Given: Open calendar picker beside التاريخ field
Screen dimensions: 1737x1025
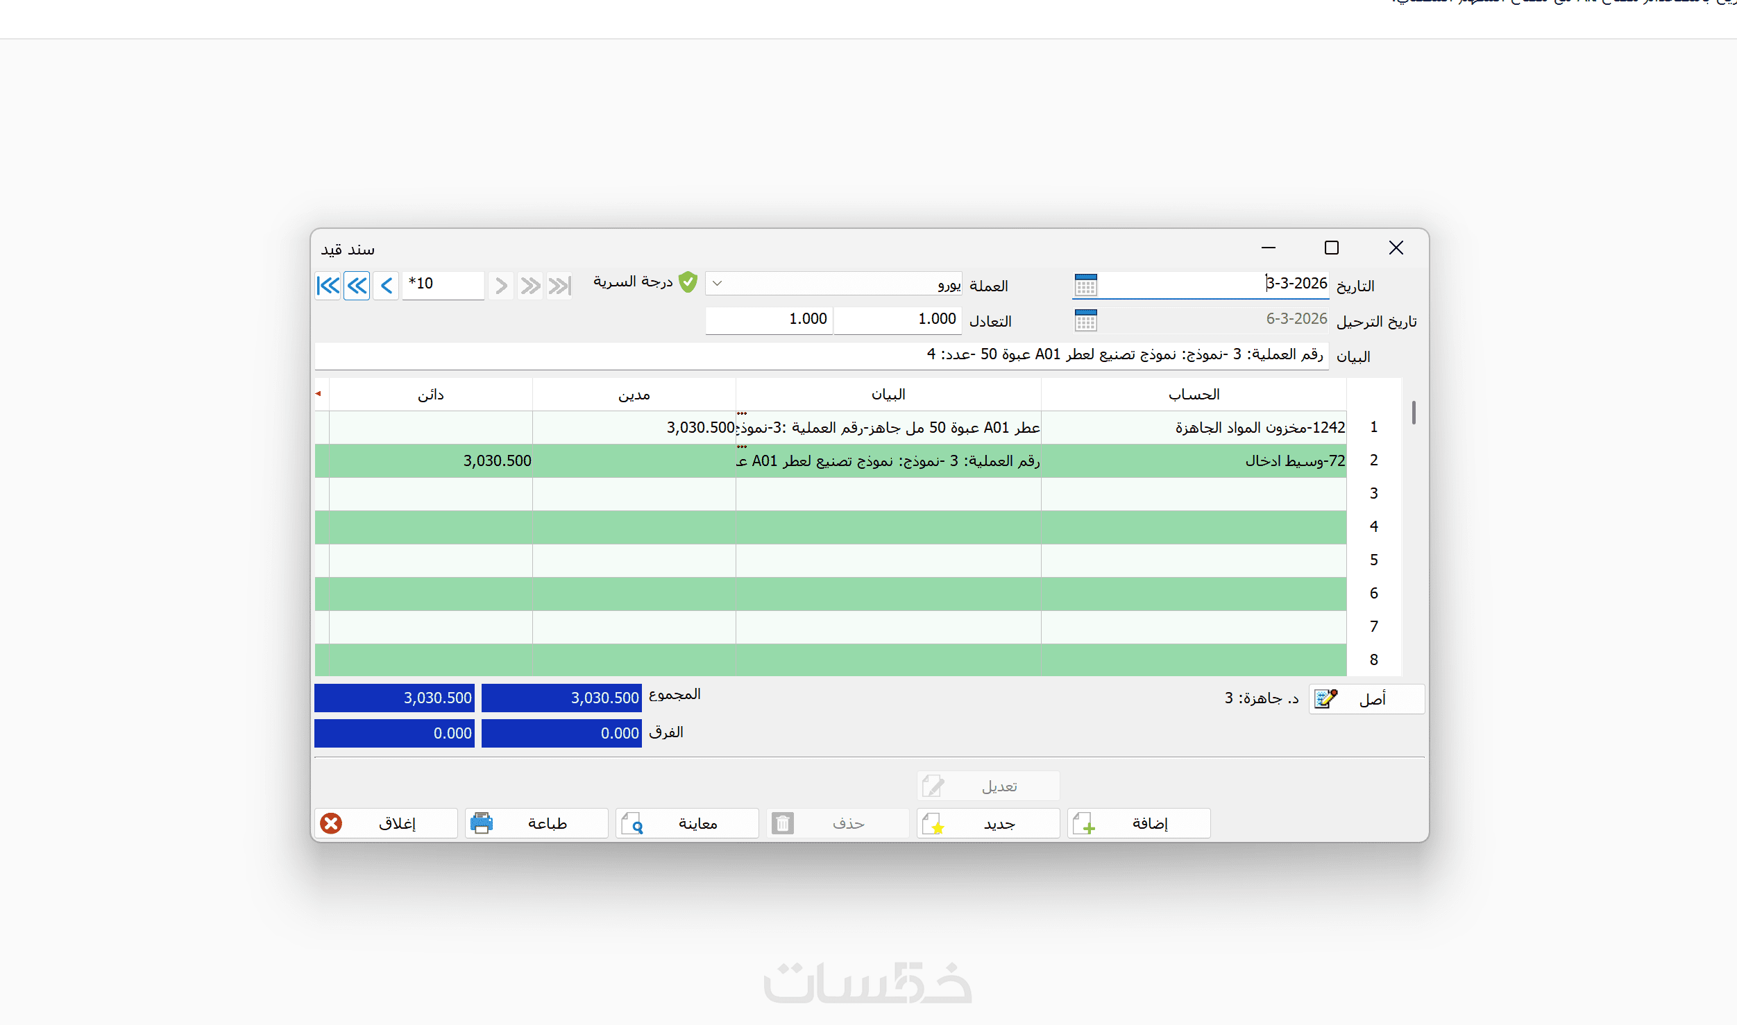Looking at the screenshot, I should [x=1085, y=285].
